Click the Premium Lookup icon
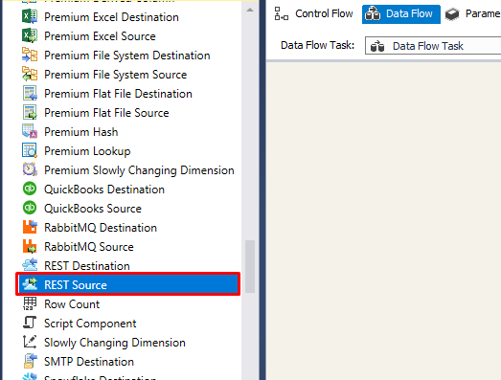Screen dimensions: 501x380 [x=30, y=150]
